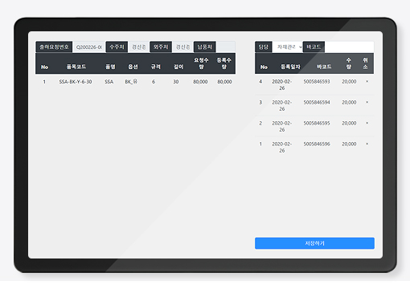This screenshot has height=289, width=410.
Task: Click barcode number 5005846593
Action: (x=317, y=82)
